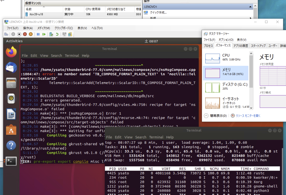
Task: Open the クリップボード(C) menu
Action: (x=64, y=28)
